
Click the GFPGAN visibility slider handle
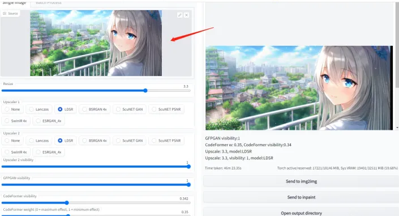pyautogui.click(x=188, y=185)
